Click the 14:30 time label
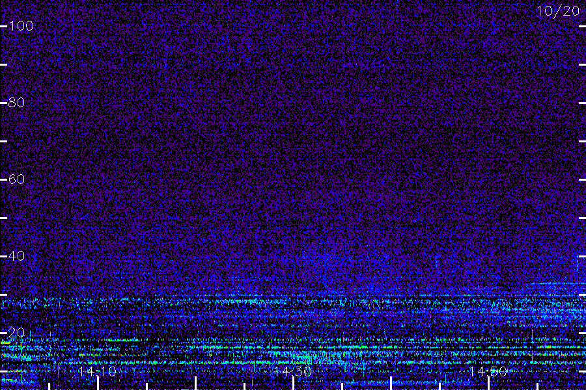Viewport: 586px width, 390px height. 292,371
